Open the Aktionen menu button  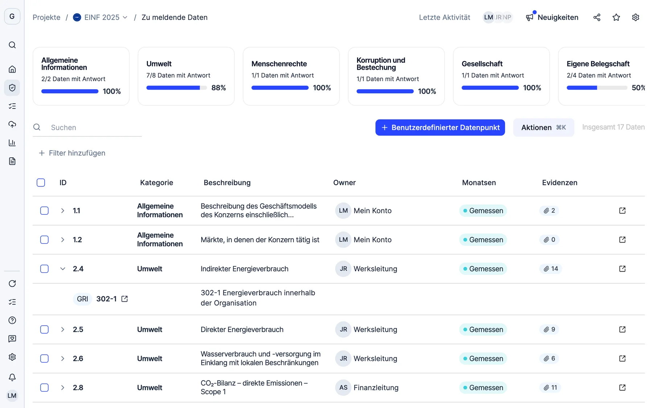[543, 127]
